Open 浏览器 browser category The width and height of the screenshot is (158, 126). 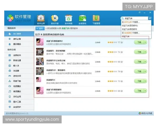(x=19, y=71)
